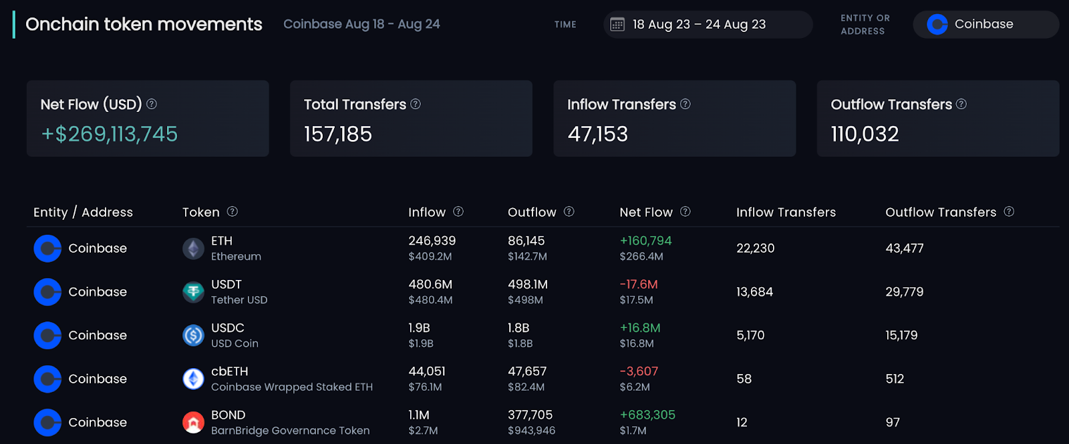
Task: Click the Coinbase logo in the USDC row
Action: click(x=47, y=335)
